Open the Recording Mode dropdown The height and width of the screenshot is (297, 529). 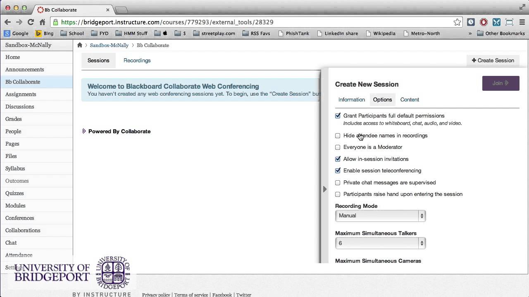tap(380, 216)
